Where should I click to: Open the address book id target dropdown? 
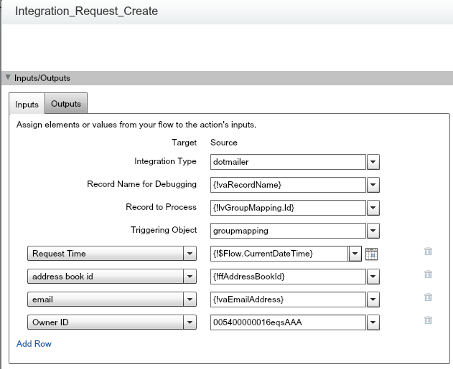pyautogui.click(x=190, y=276)
